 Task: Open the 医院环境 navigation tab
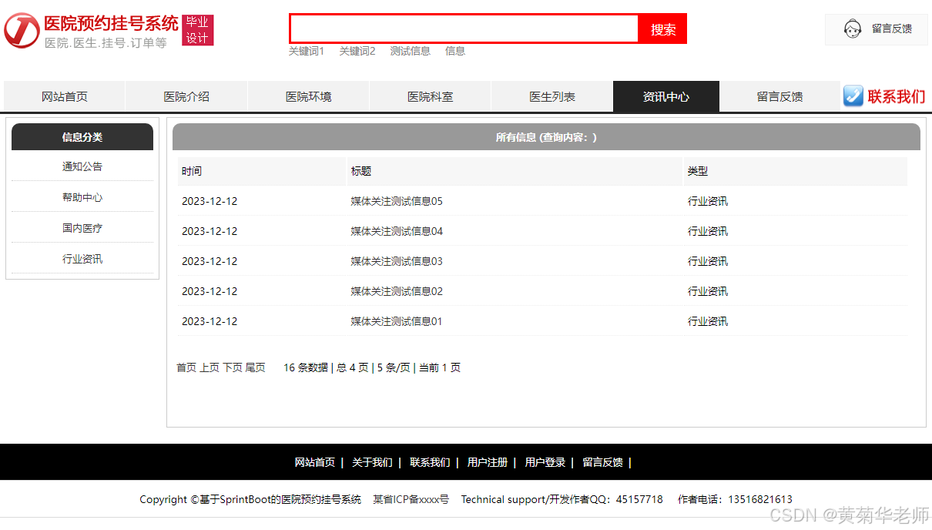click(308, 96)
